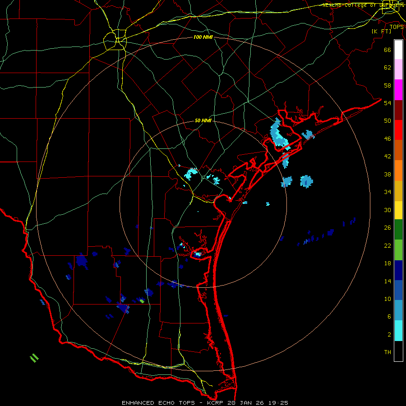The image size is (406, 406).
Task: Click the legend label 6
Action: [389, 317]
